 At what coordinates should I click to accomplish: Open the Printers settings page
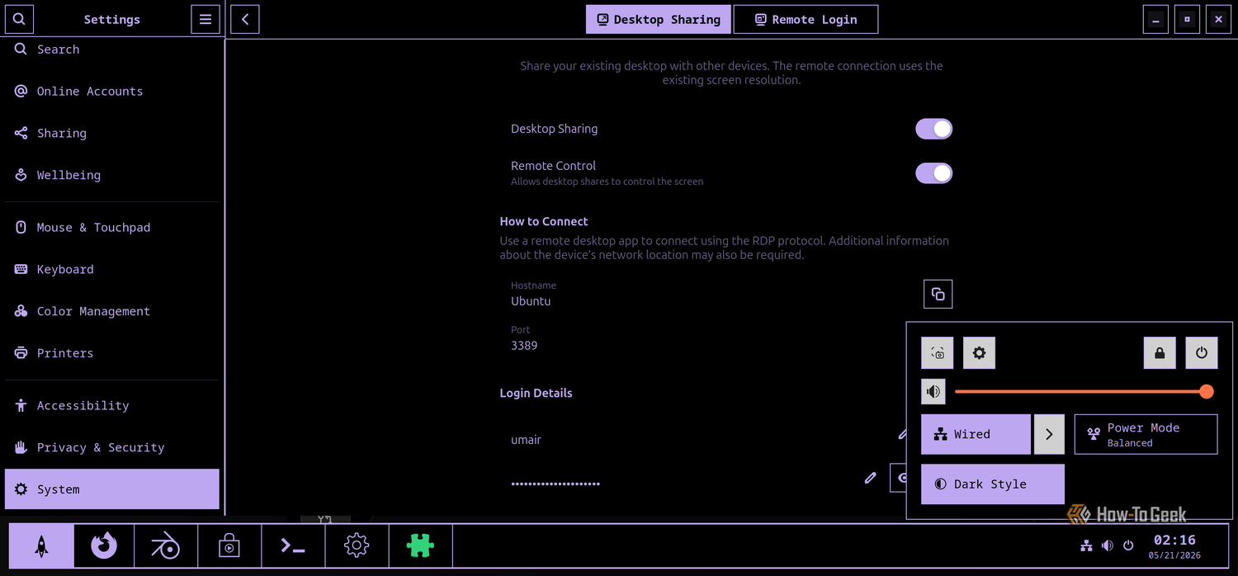112,353
